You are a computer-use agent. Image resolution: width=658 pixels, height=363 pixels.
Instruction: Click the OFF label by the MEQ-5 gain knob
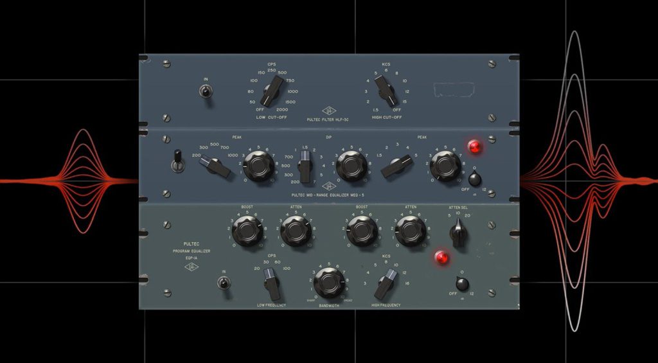(465, 190)
